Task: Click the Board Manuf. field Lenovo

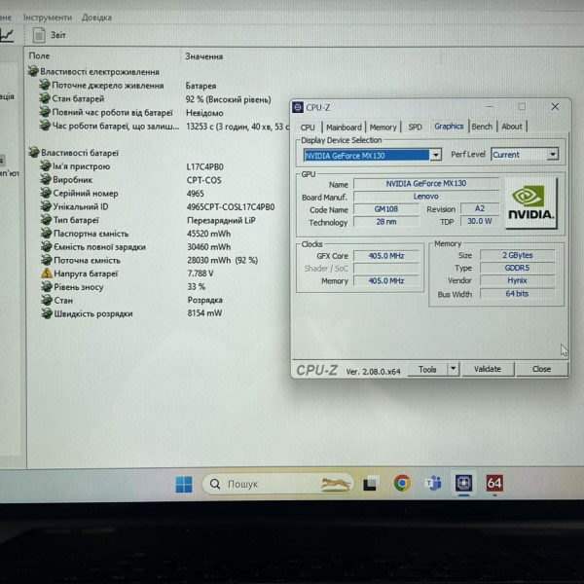Action: pos(426,197)
